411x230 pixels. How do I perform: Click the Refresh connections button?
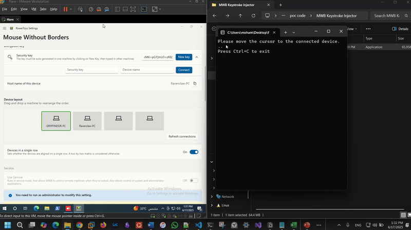pyautogui.click(x=182, y=137)
